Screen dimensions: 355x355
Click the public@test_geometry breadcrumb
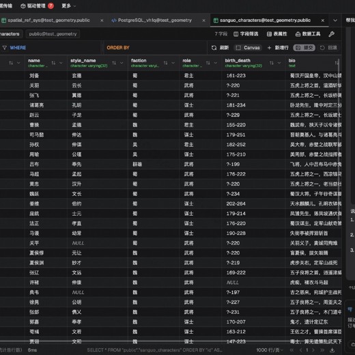[x=53, y=34]
